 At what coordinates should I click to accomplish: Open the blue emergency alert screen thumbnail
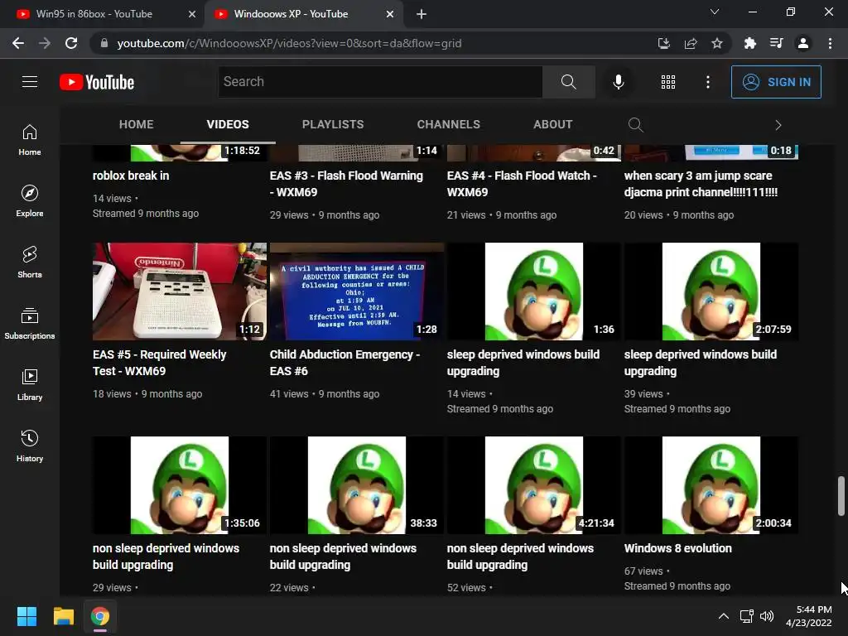357,291
